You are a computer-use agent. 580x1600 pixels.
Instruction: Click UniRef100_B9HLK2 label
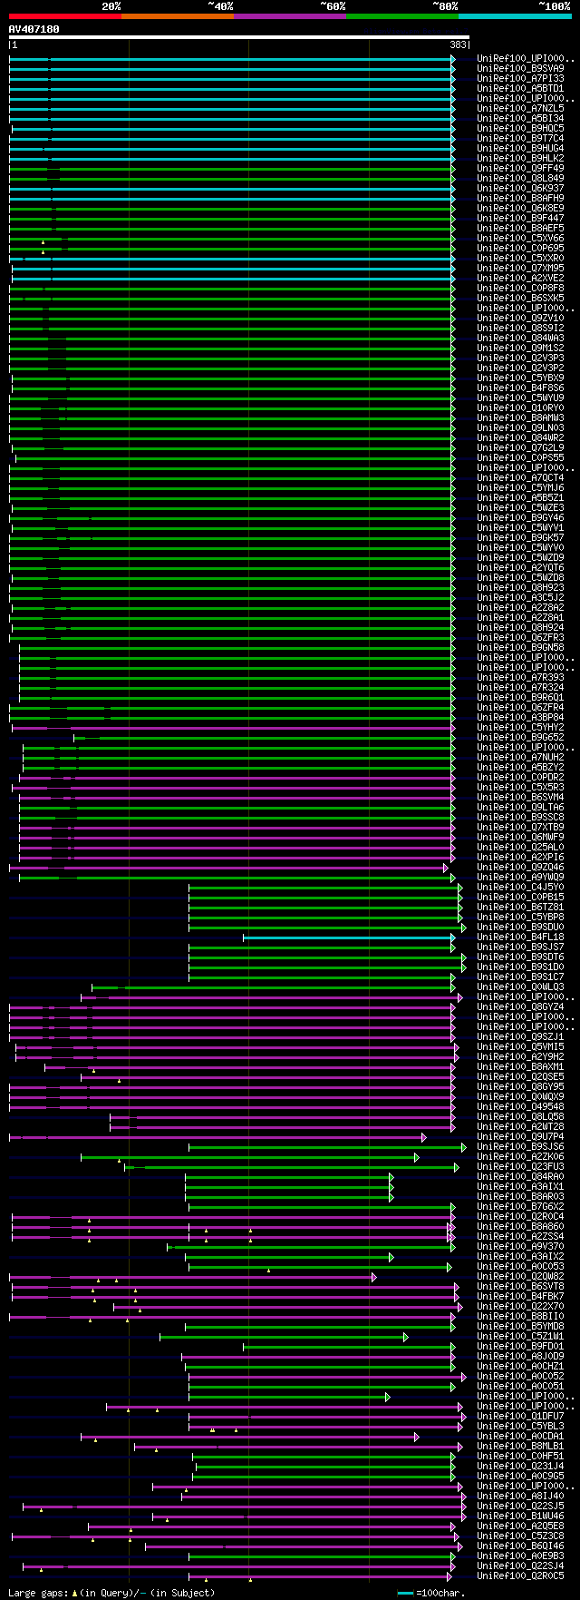coord(520,158)
